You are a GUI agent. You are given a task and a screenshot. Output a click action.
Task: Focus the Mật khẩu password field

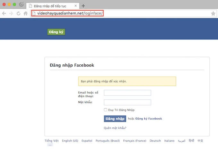coord(127,102)
